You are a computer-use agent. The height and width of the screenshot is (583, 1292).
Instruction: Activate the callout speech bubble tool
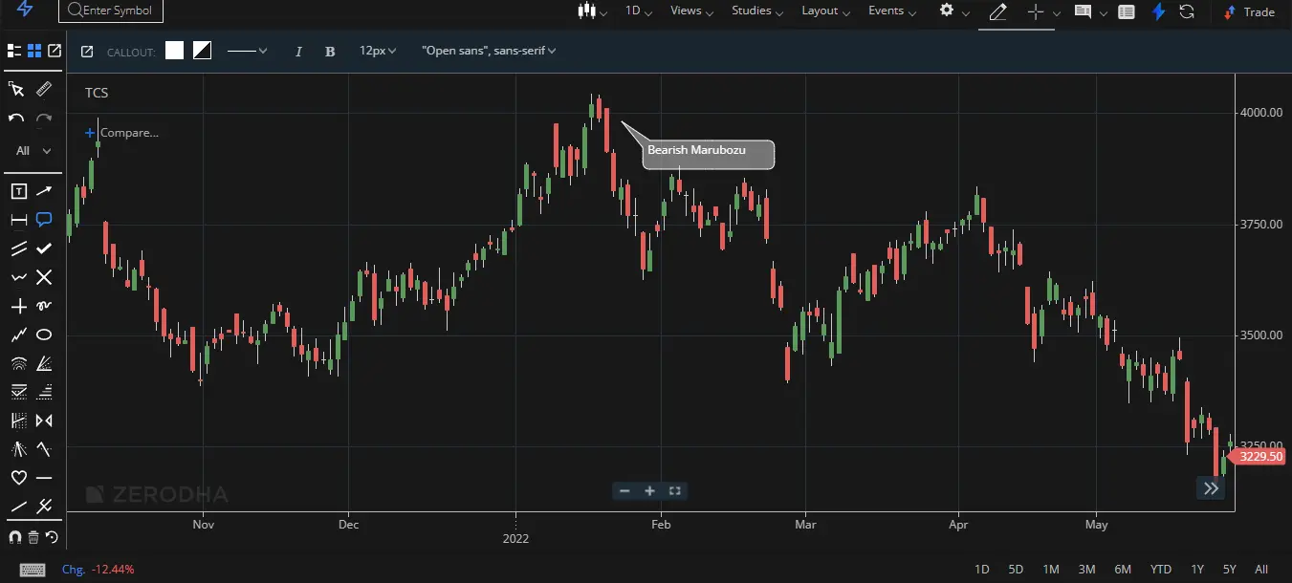click(44, 220)
